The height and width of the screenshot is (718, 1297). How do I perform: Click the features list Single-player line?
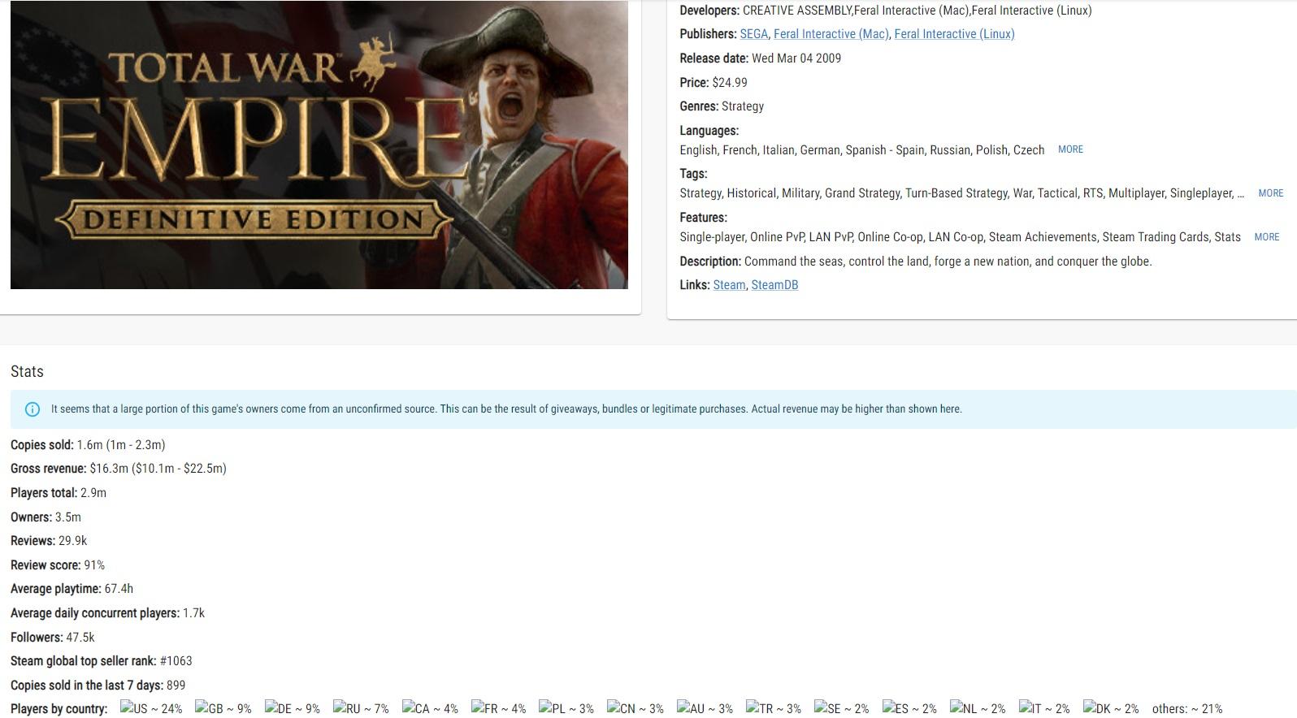[x=961, y=237]
